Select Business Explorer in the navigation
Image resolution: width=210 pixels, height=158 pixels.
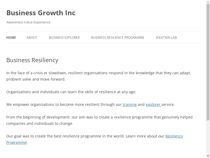click(x=64, y=38)
